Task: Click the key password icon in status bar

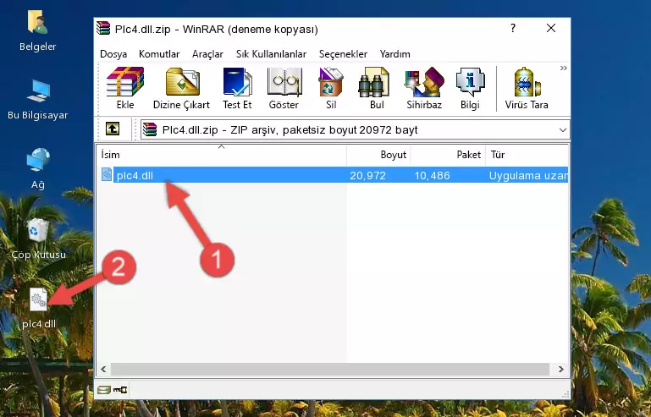Action: (x=120, y=390)
